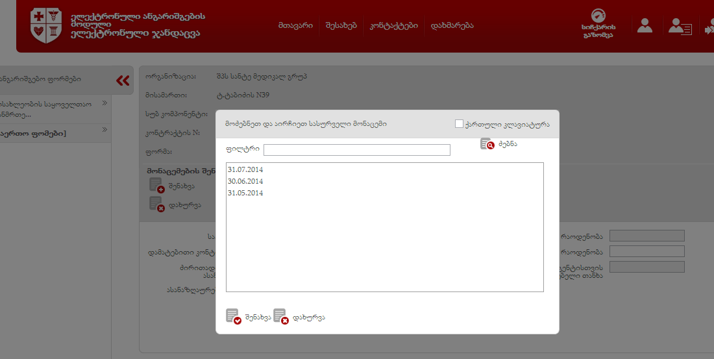
Task: Enable the Georgian keyboard (ქართული კლავიატურა) checkbox
Action: point(460,123)
